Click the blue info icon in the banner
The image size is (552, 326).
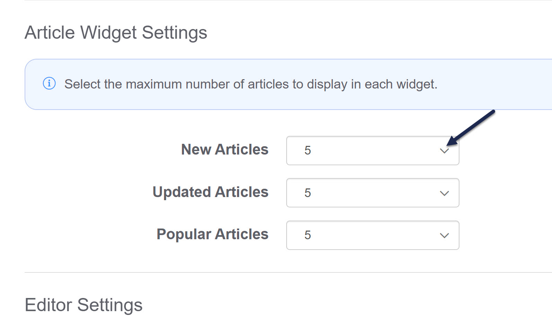click(49, 84)
